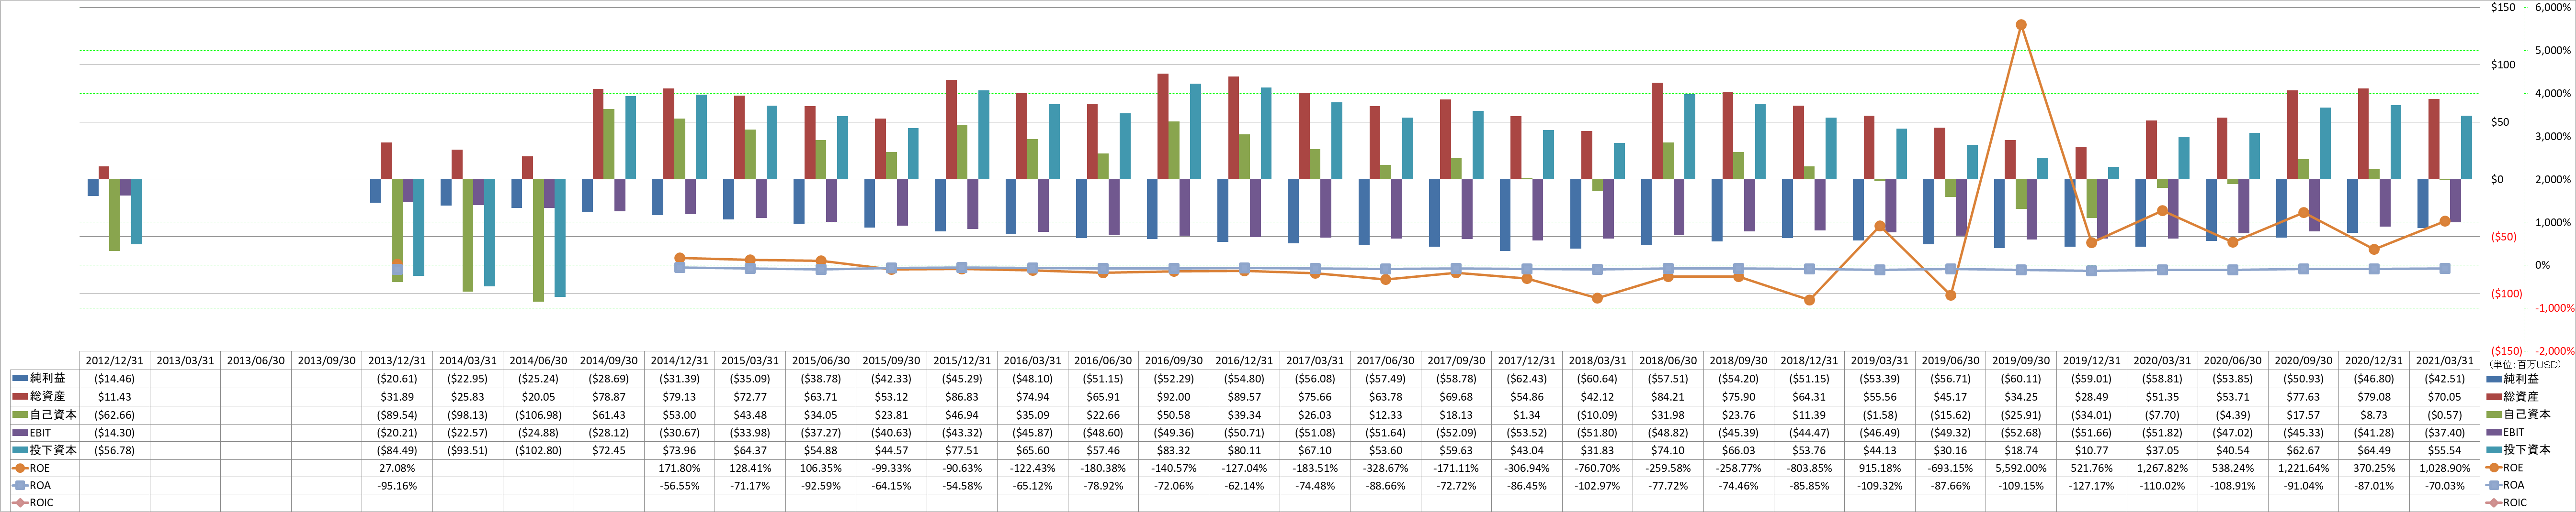The image size is (2576, 512).
Task: Click the ROA cell -127.17%
Action: click(x=2092, y=486)
